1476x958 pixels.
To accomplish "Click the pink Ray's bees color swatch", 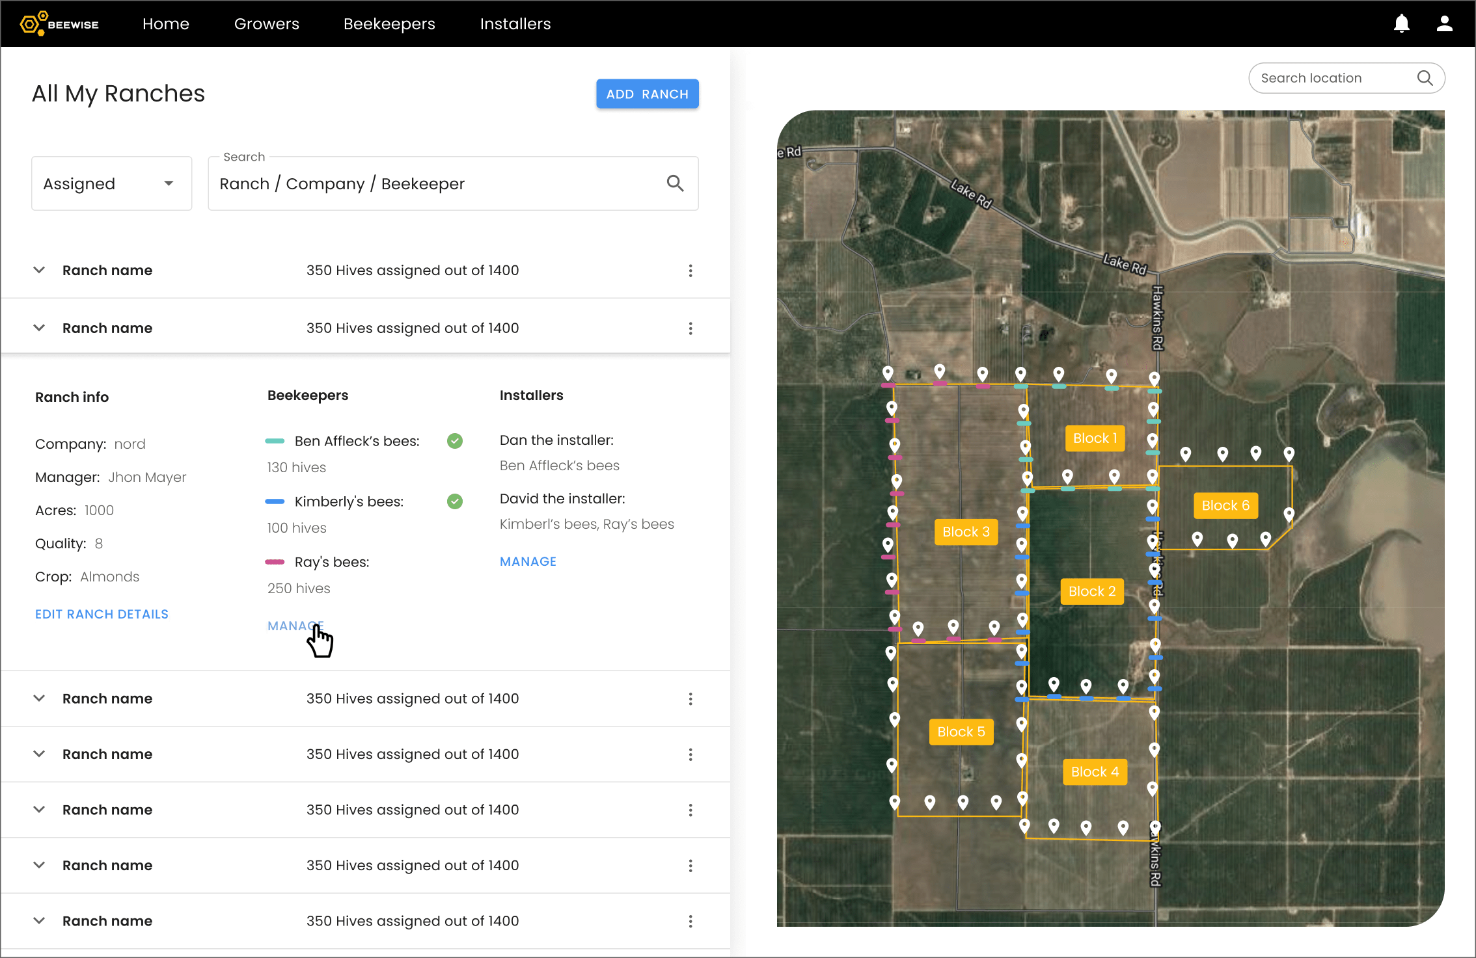I will point(275,562).
